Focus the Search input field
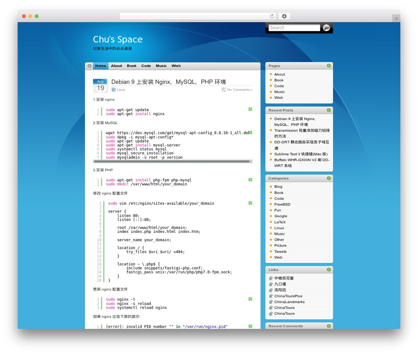 (294, 28)
